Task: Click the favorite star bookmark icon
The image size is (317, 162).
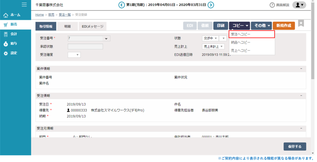Action: 301,23
